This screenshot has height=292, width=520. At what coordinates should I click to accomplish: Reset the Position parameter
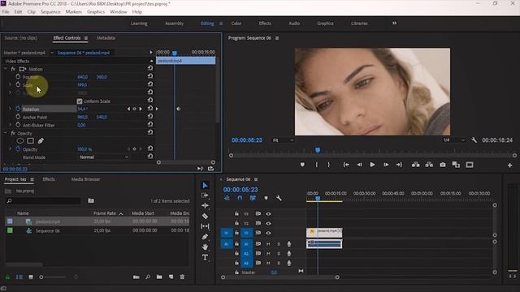(x=150, y=76)
